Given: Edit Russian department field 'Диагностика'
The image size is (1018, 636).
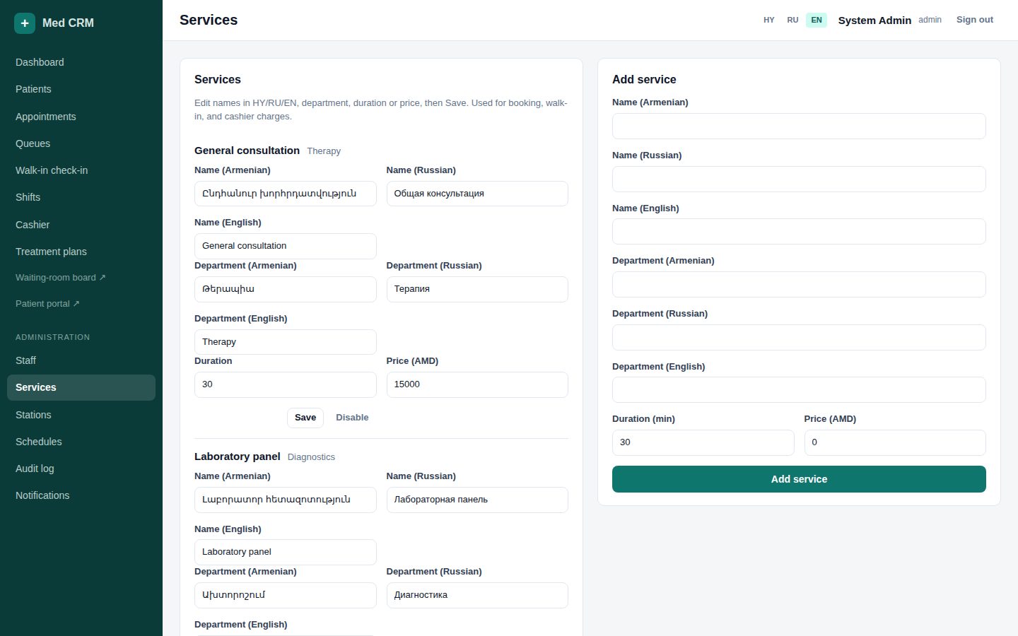Looking at the screenshot, I should click(477, 595).
